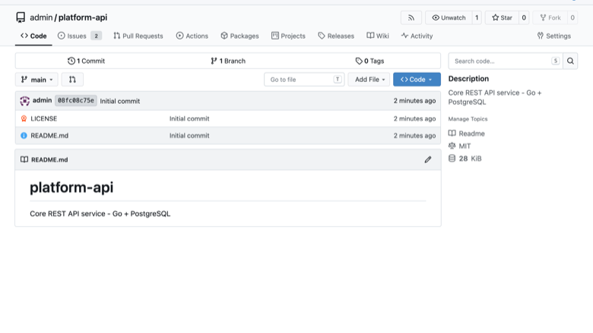Open the 0 Tags page

coord(370,61)
